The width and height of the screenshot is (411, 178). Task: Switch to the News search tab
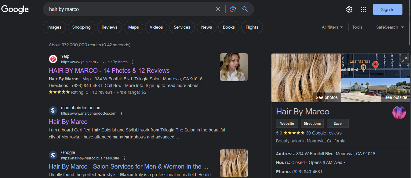click(206, 27)
